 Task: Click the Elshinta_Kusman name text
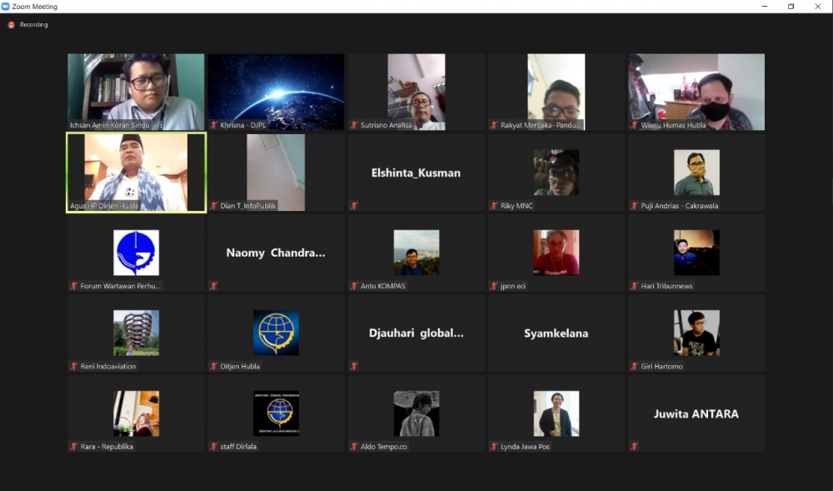point(416,173)
